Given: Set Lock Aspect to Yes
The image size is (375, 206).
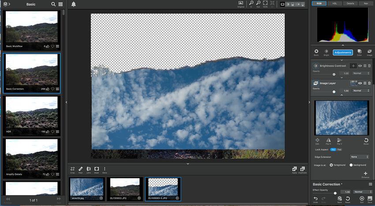Looking at the screenshot, I should coord(339,150).
